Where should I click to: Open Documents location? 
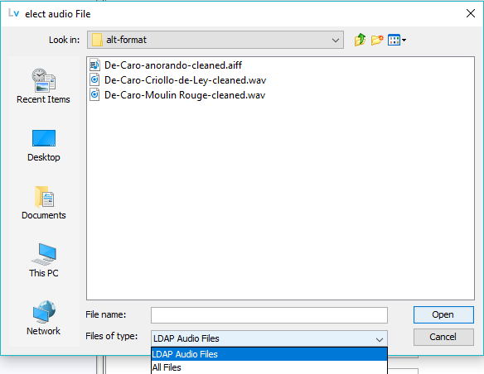44,203
